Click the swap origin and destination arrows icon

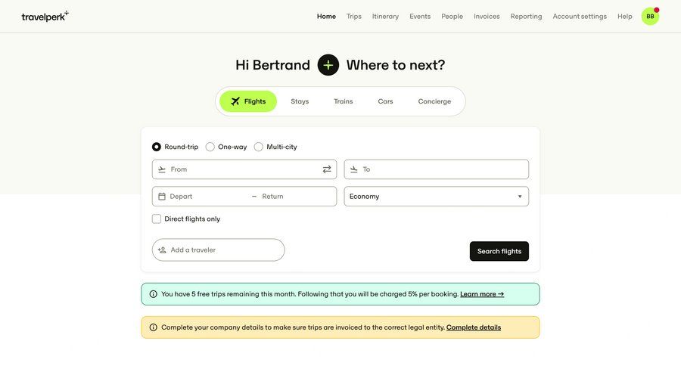[327, 169]
